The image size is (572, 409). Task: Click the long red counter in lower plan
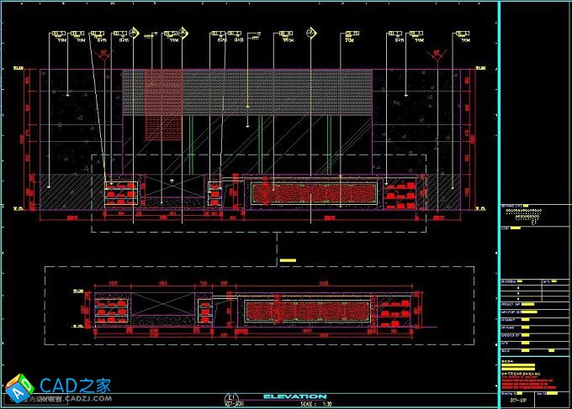pyautogui.click(x=307, y=312)
